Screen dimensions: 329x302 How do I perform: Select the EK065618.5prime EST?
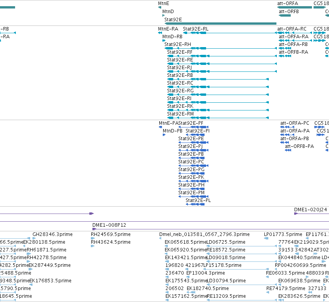tap(166, 246)
